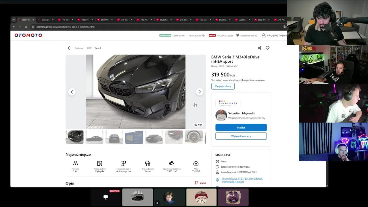Click the Napisz button
368x207 pixels.
tap(241, 127)
